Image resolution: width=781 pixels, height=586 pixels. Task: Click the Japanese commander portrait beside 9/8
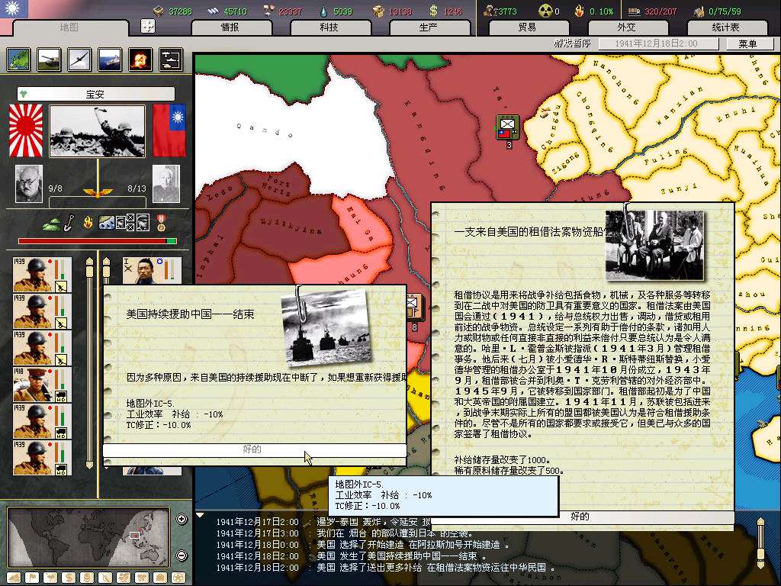point(28,184)
